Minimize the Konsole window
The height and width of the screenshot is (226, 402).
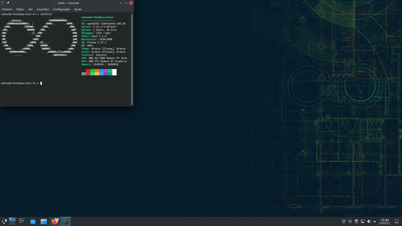(x=121, y=3)
